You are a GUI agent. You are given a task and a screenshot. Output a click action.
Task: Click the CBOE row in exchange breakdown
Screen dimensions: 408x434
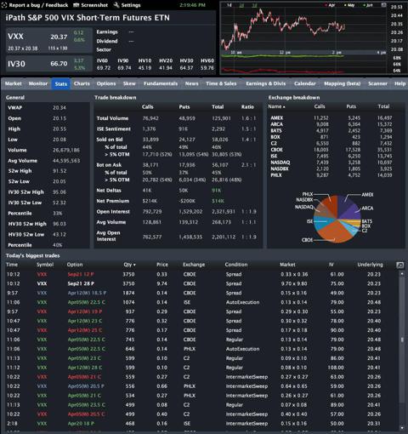pyautogui.click(x=336, y=150)
